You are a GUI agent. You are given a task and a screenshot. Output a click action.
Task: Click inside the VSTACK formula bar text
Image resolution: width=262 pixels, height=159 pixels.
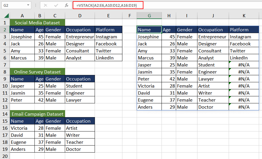pyautogui.click(x=106, y=5)
